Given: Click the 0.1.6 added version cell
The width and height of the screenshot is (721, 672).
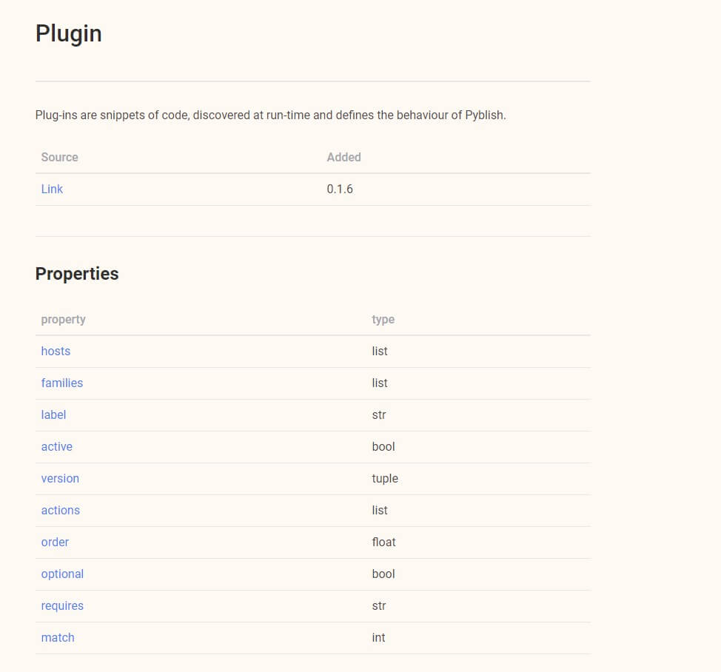Looking at the screenshot, I should click(x=340, y=189).
